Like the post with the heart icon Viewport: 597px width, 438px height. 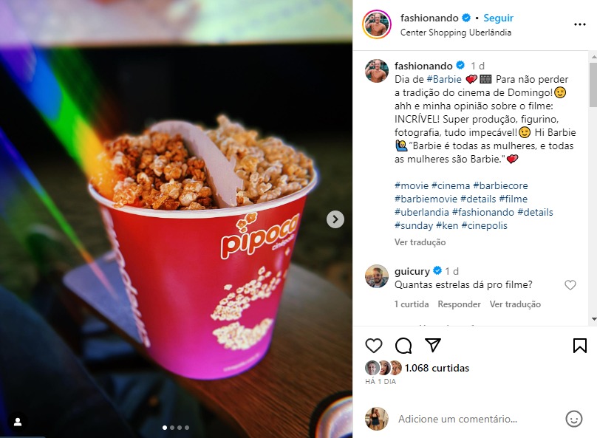click(x=374, y=346)
